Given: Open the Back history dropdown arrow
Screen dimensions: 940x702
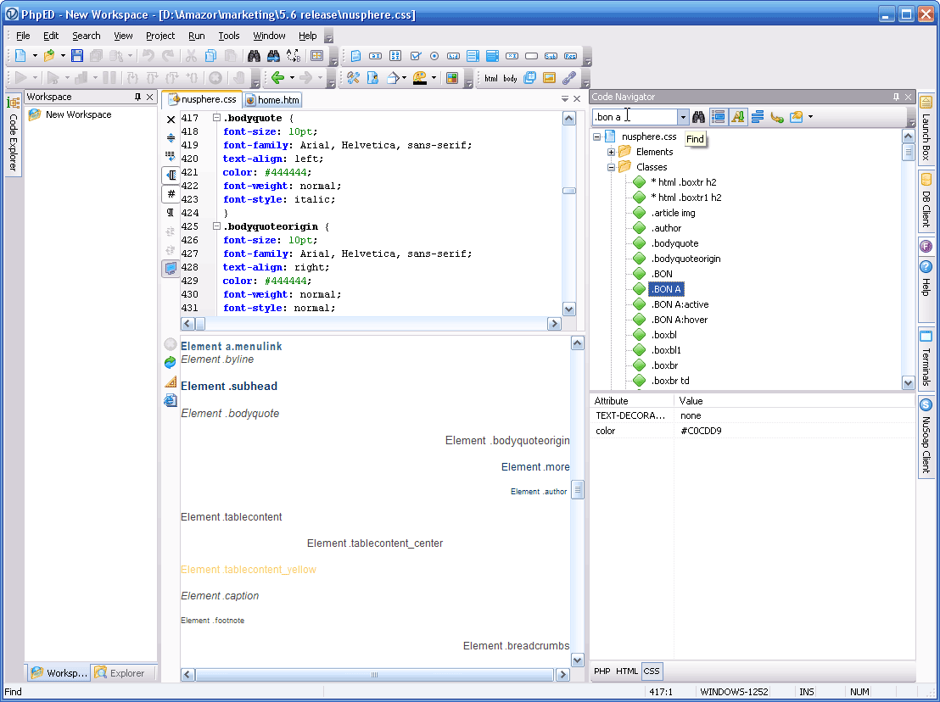Looking at the screenshot, I should [x=292, y=77].
